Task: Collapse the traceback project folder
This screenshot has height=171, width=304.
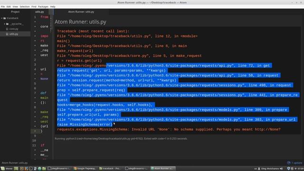Action: pyautogui.click(x=2, y=18)
